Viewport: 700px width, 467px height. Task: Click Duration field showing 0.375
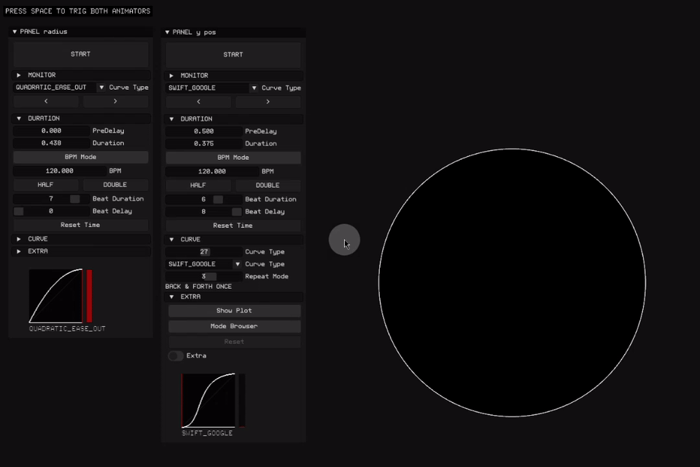tap(204, 144)
